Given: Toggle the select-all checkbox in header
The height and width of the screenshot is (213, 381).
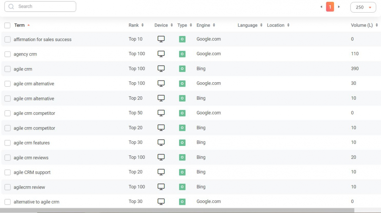Looking at the screenshot, I should point(7,25).
